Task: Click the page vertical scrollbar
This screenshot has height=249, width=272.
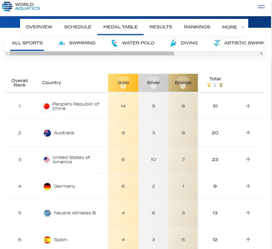Action: click(x=271, y=91)
